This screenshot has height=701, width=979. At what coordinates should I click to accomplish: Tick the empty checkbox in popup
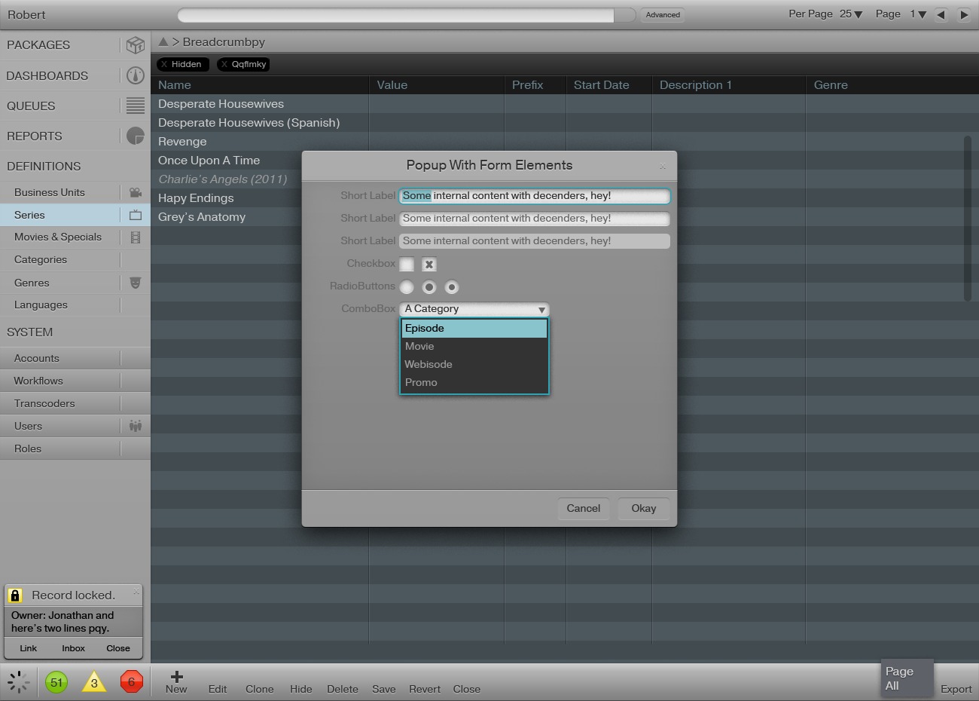coord(407,265)
